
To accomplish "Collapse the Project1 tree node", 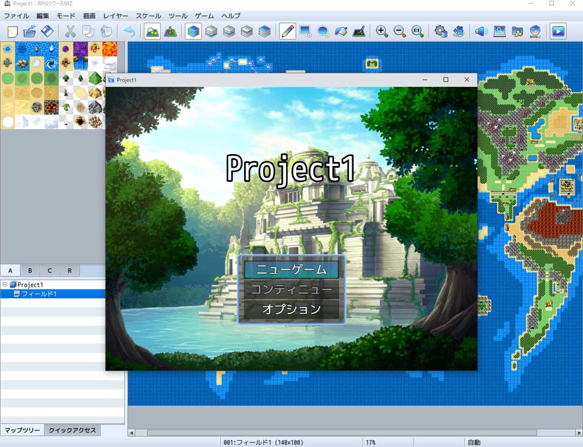I will 5,285.
